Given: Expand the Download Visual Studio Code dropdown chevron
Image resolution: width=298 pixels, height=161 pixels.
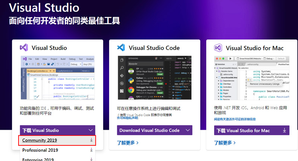Looking at the screenshot, I should point(187,130).
